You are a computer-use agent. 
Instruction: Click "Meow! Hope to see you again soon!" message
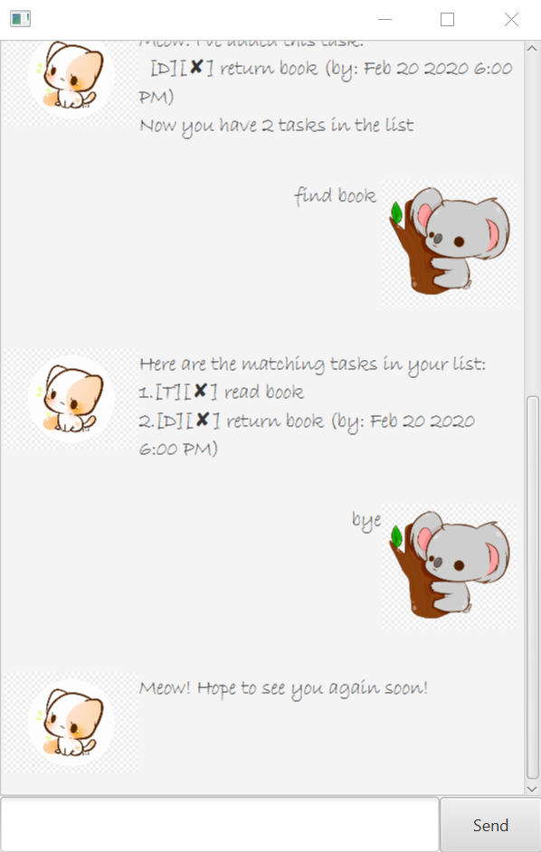283,688
